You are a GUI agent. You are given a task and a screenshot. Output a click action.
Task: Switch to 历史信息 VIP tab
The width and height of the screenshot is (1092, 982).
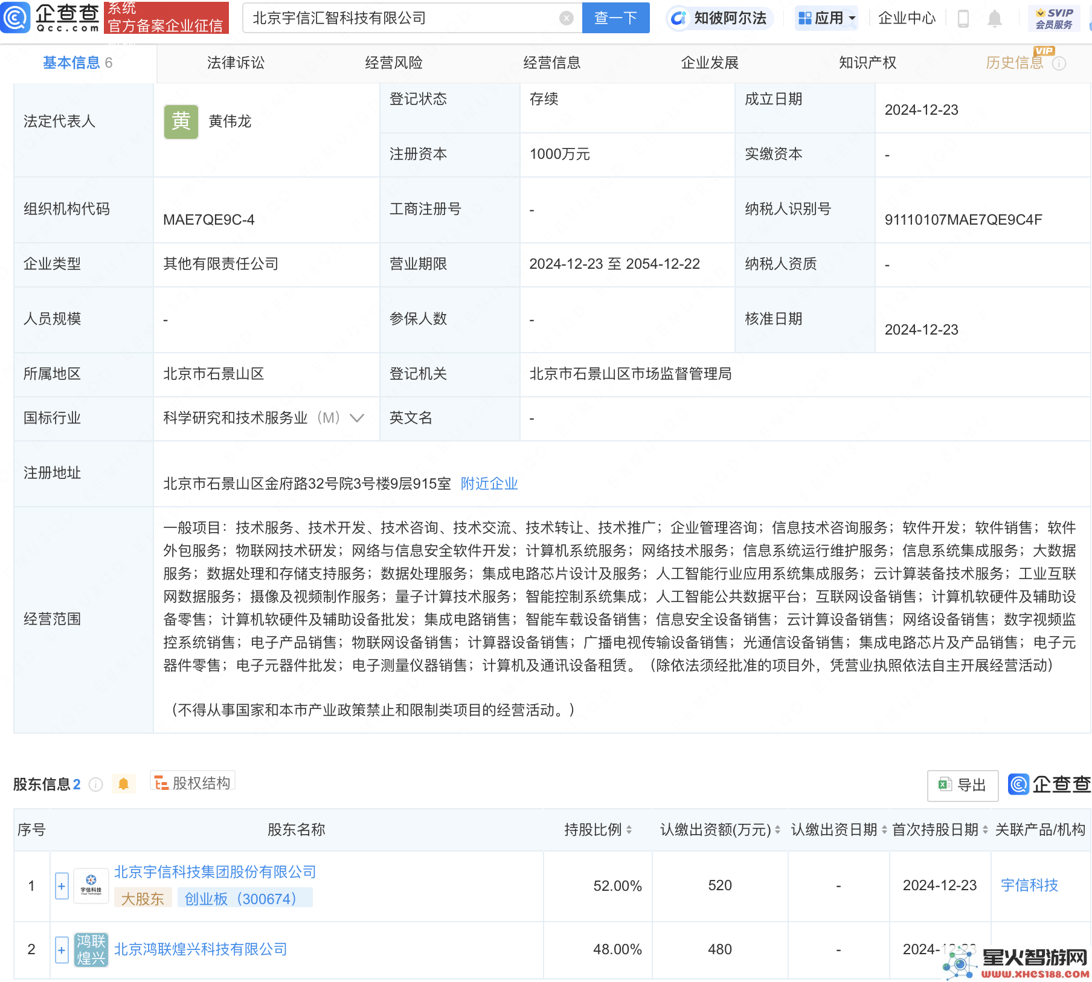1014,63
